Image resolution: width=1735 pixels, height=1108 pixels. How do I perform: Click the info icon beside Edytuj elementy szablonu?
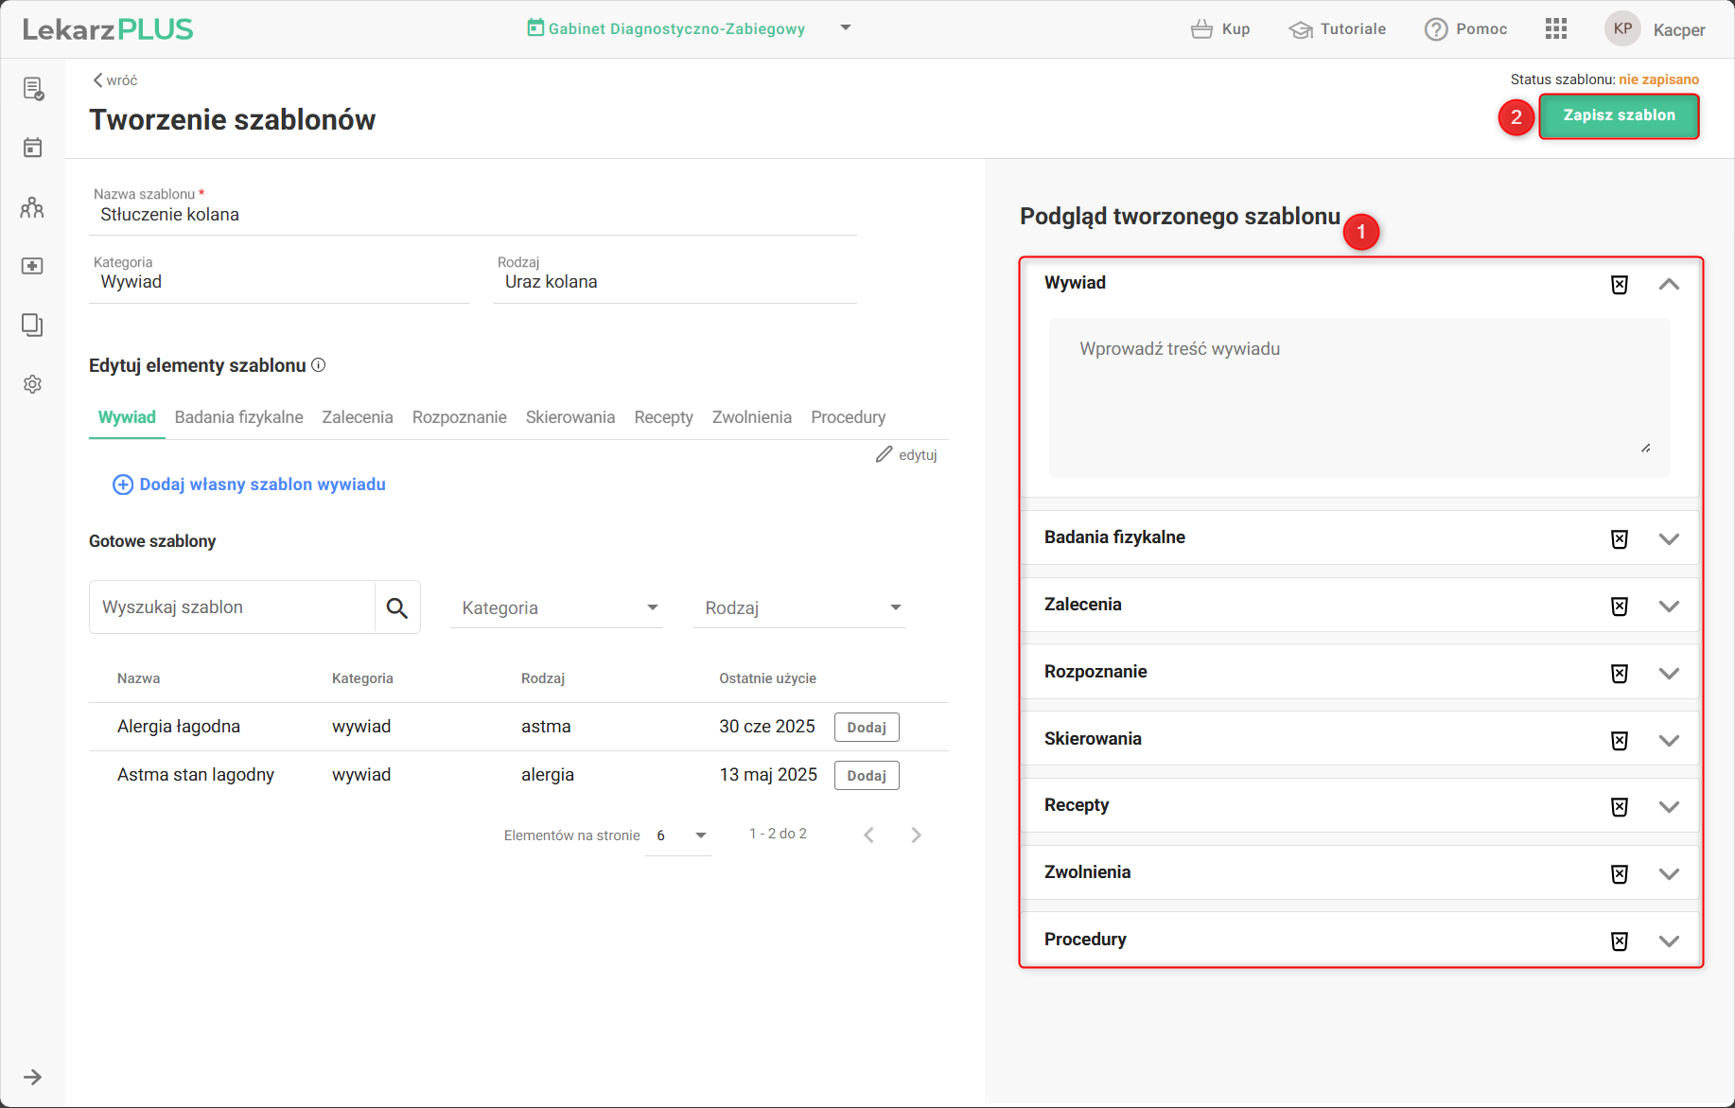pos(319,365)
